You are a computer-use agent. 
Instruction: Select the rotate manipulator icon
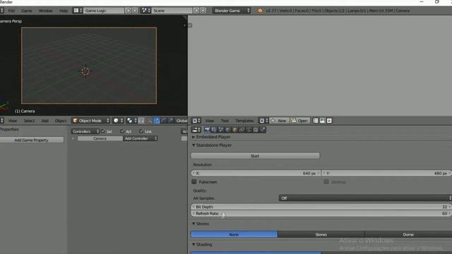tap(163, 121)
